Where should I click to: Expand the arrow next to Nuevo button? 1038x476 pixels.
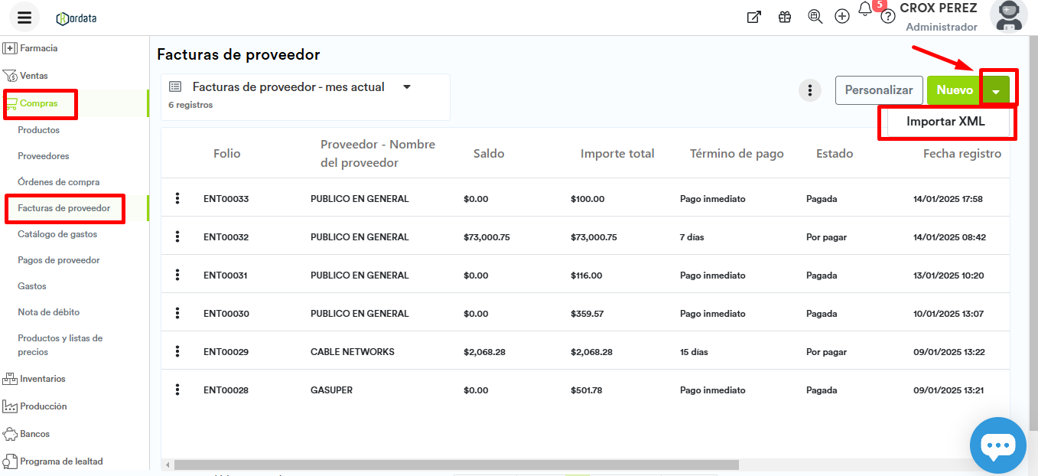click(x=995, y=91)
